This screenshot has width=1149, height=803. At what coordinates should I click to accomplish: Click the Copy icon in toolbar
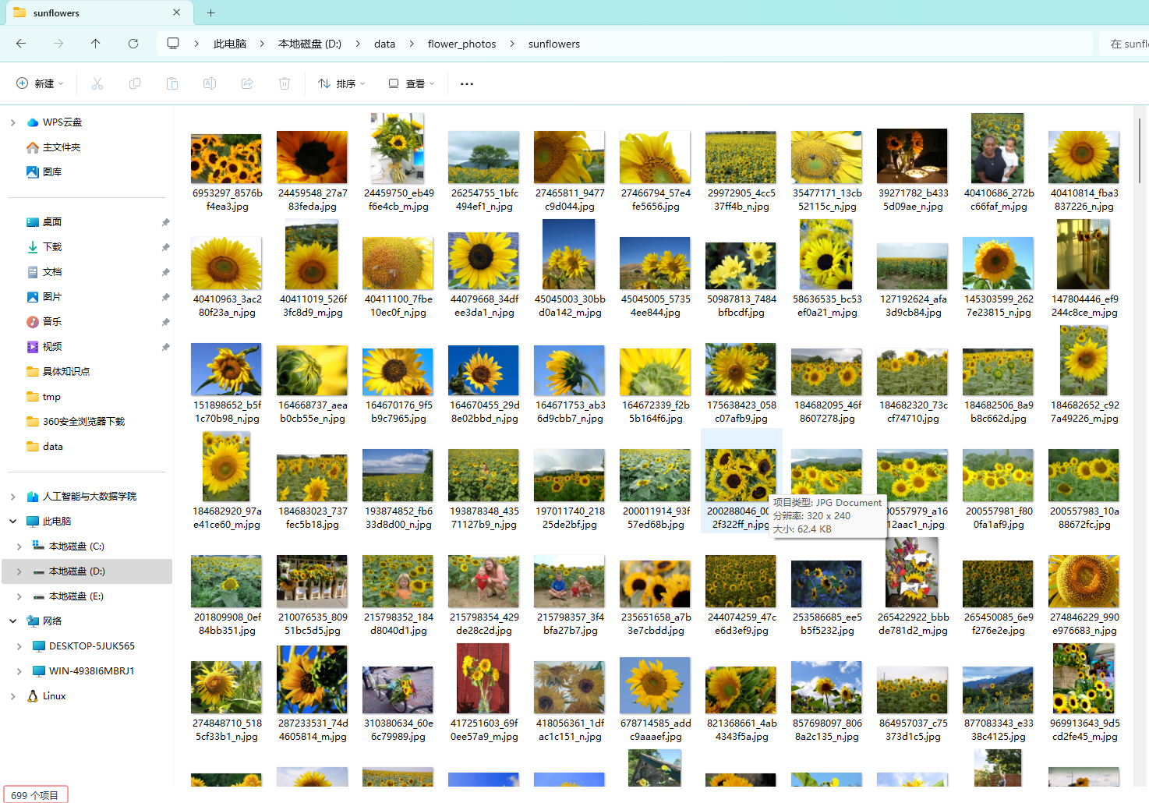(135, 83)
